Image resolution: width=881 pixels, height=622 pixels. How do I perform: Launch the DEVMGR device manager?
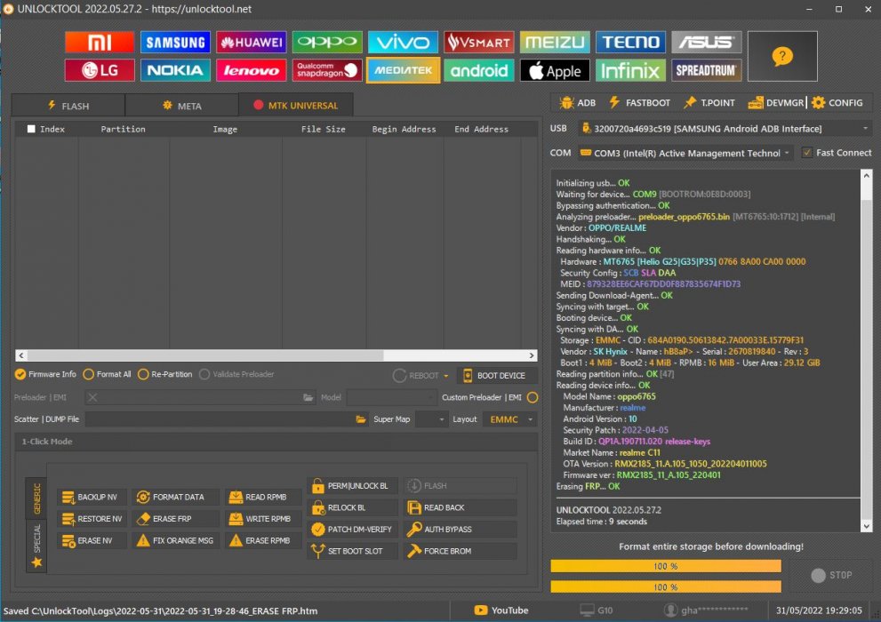[776, 103]
